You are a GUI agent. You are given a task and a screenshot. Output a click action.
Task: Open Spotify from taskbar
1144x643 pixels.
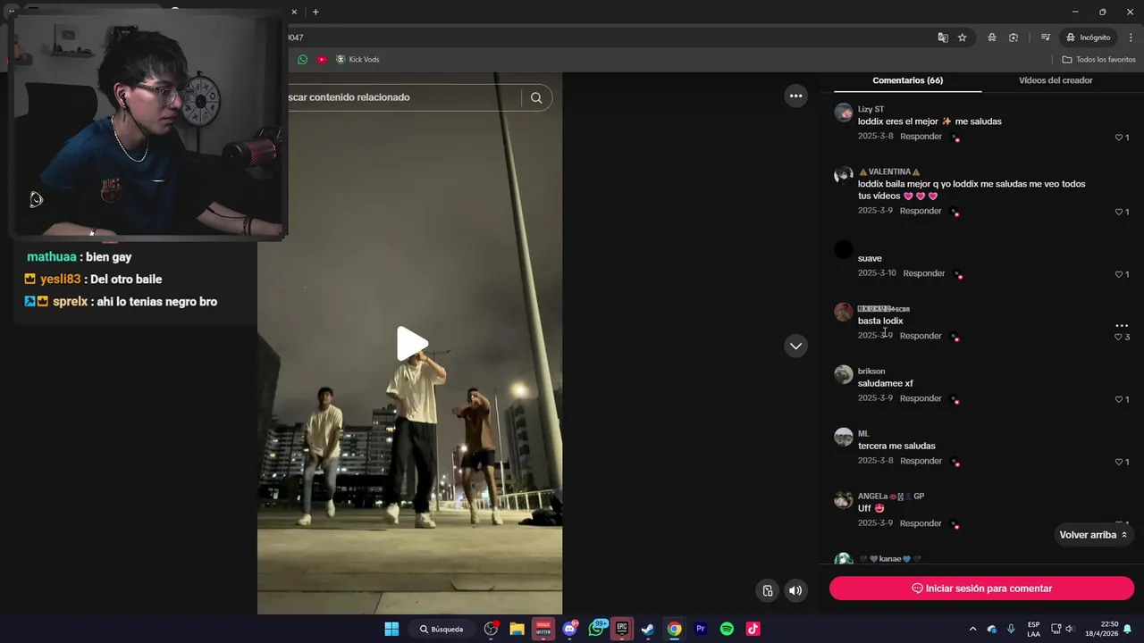[x=727, y=629]
